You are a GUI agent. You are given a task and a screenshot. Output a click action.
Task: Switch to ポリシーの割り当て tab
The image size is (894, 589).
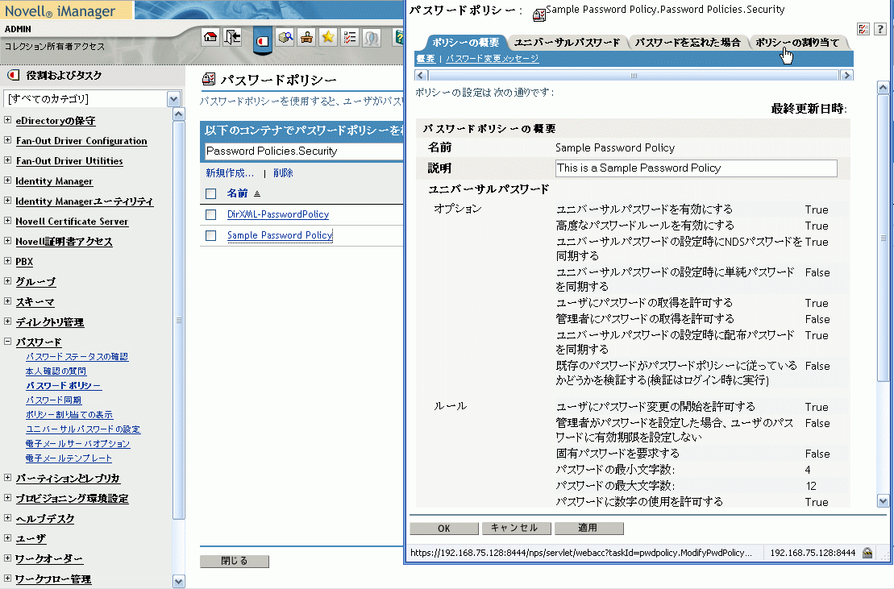coord(797,42)
